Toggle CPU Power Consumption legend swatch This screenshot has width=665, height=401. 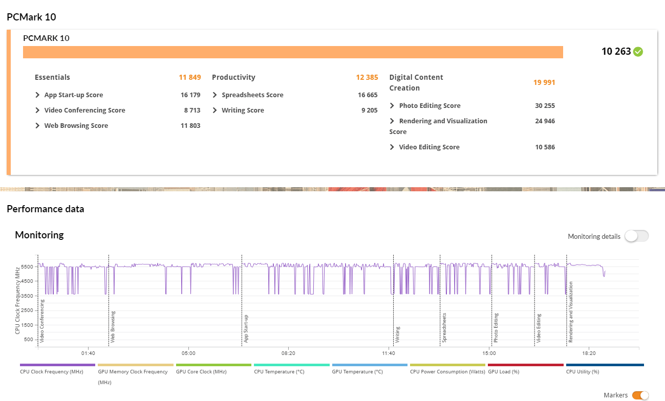coord(448,365)
